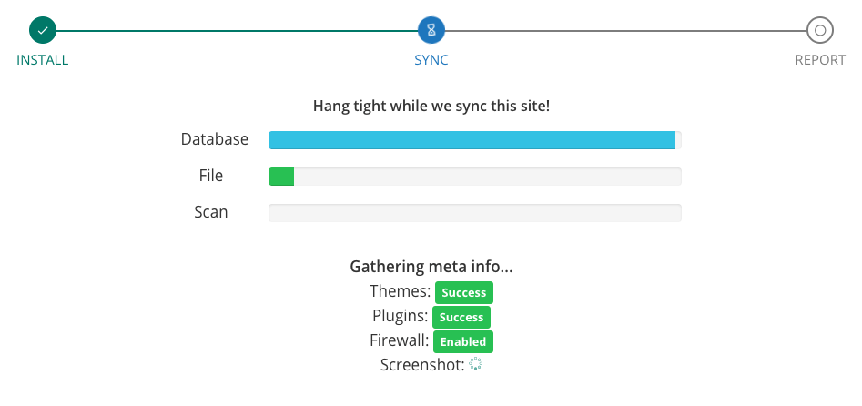Click the Scan label
Viewport: 862px width, 406px height.
click(211, 212)
